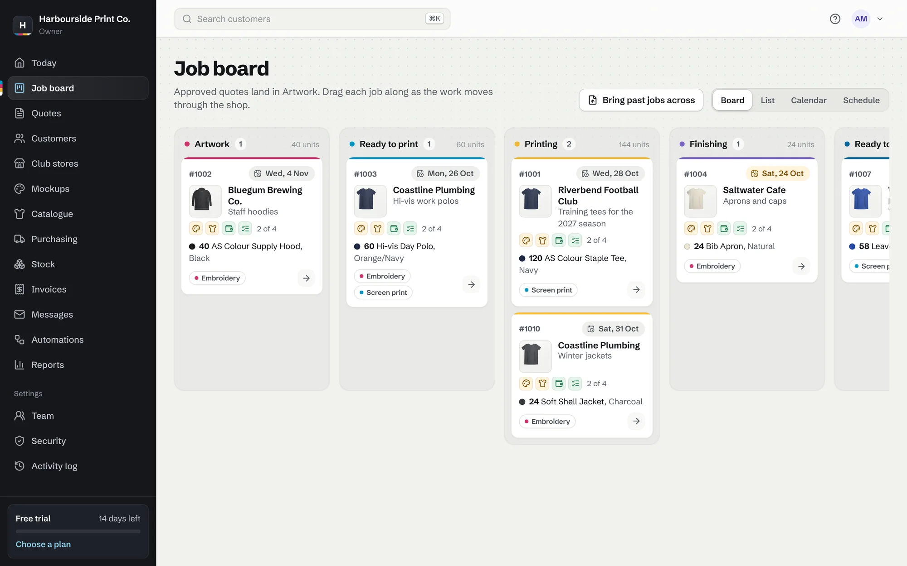Click the Sat, 24 Oct due date badge
The height and width of the screenshot is (566, 907).
(777, 173)
